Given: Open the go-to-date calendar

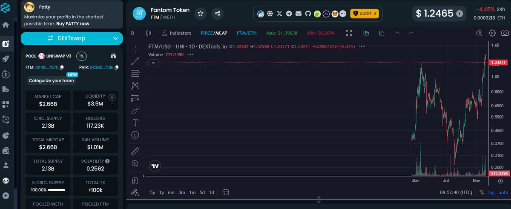Looking at the screenshot, I should pyautogui.click(x=226, y=192).
